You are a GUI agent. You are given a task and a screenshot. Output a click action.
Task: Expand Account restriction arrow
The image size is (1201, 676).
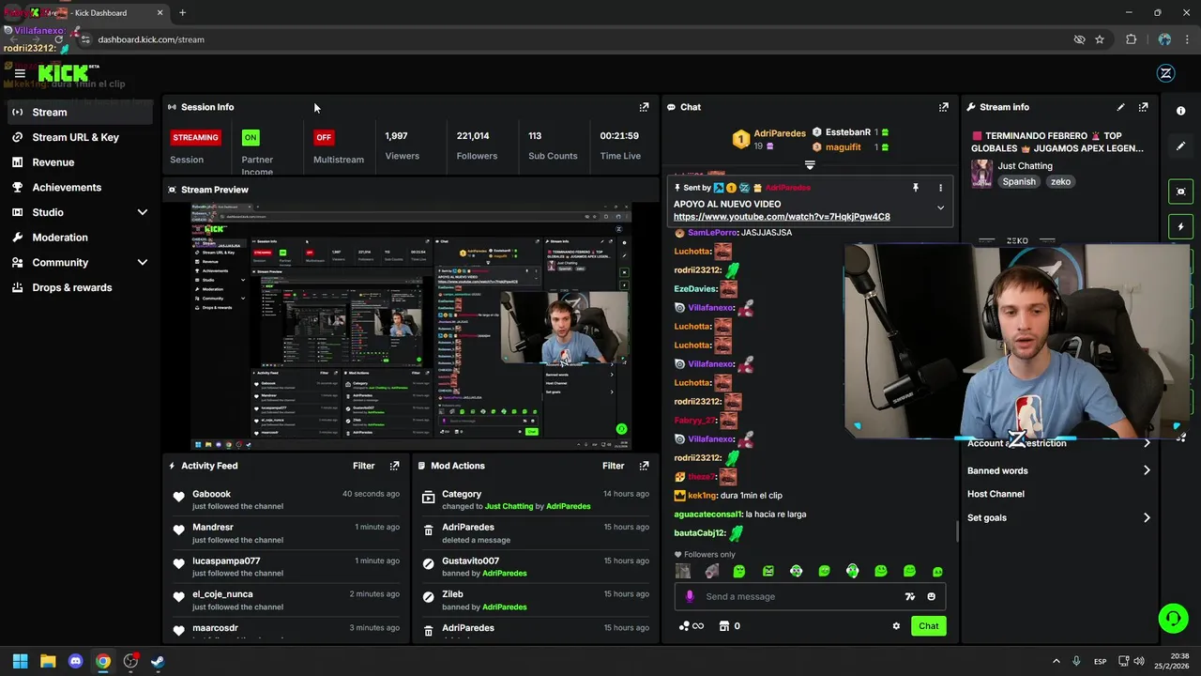pyautogui.click(x=1147, y=443)
